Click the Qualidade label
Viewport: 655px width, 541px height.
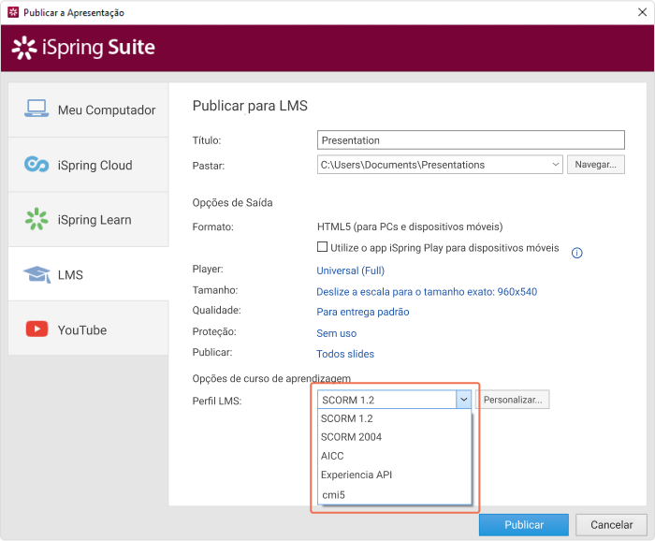pyautogui.click(x=216, y=310)
